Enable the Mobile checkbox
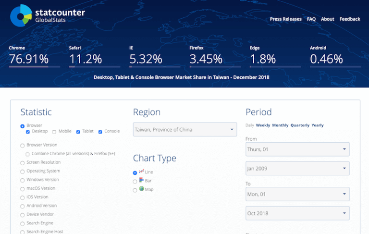The image size is (369, 234). pyautogui.click(x=54, y=132)
